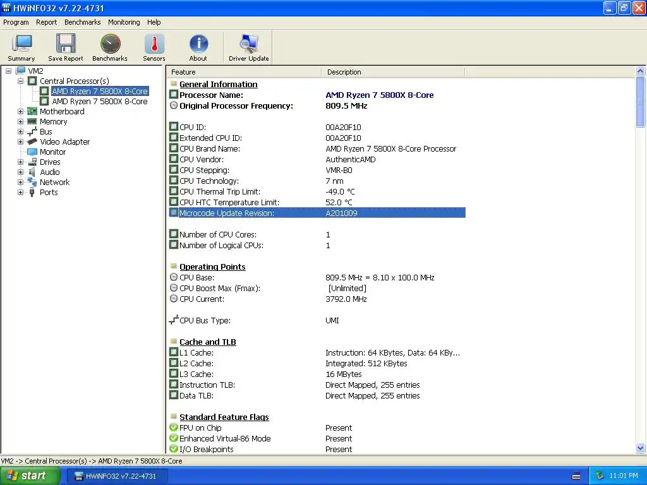Click the Ports plug icon in tree

pos(32,192)
